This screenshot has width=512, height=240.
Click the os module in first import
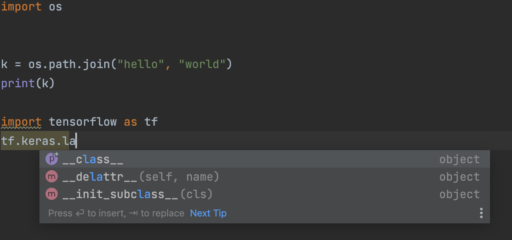(x=56, y=7)
